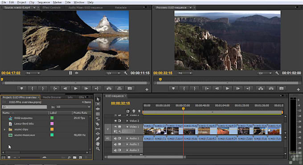
Task: Select the Track Select tool
Action: point(98,104)
